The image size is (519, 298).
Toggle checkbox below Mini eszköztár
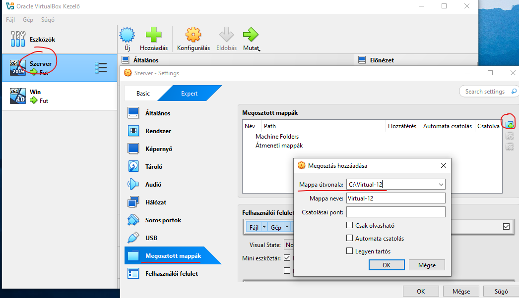(287, 271)
